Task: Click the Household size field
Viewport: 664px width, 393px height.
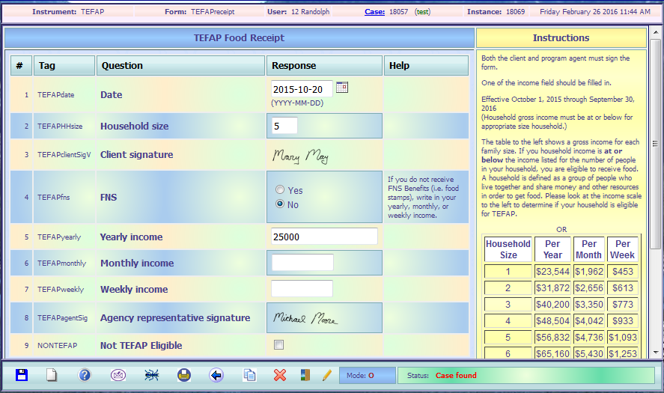Action: point(284,126)
